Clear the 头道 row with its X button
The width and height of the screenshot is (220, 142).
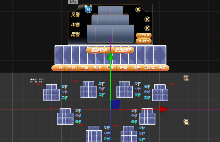(138, 10)
